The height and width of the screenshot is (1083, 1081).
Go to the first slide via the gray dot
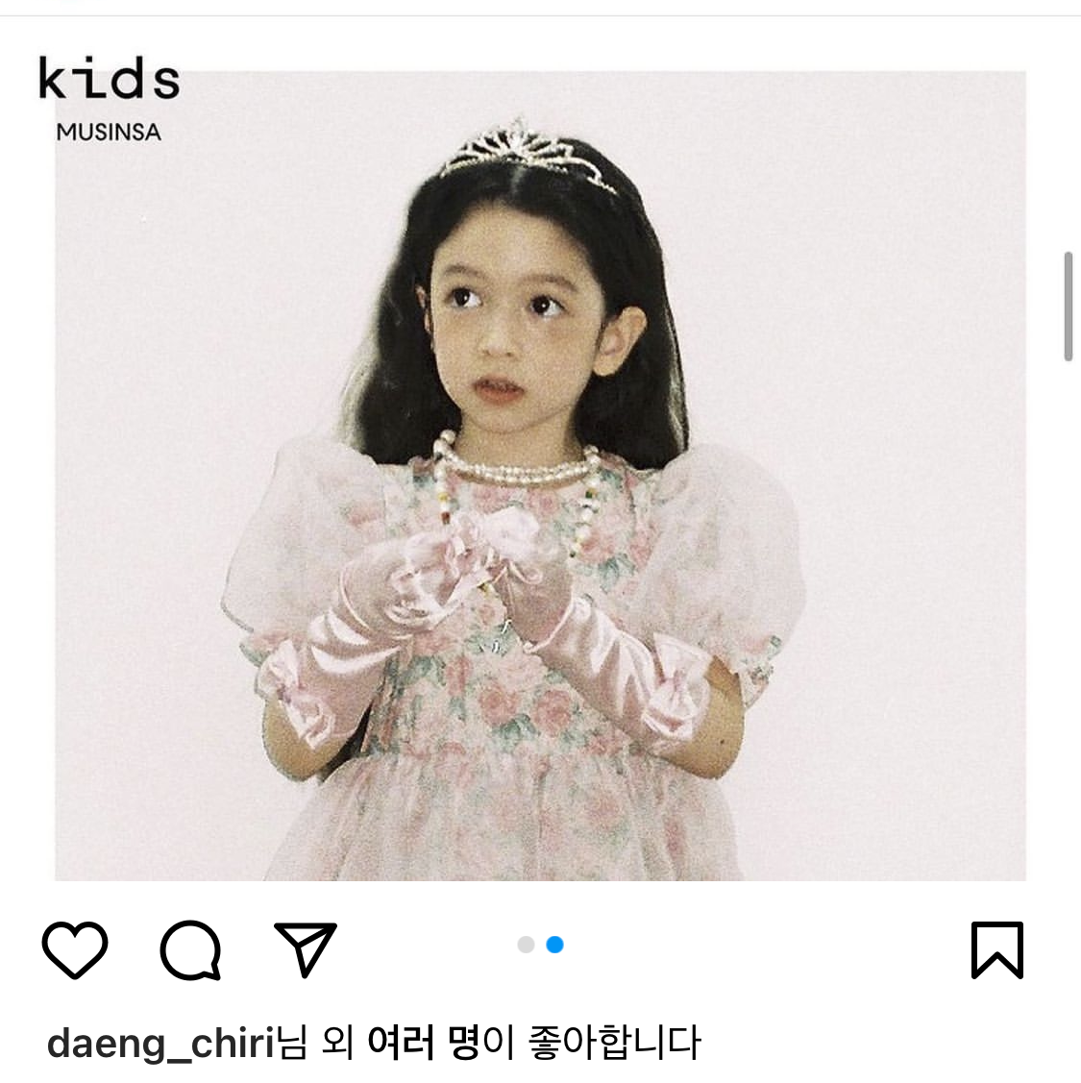[526, 945]
